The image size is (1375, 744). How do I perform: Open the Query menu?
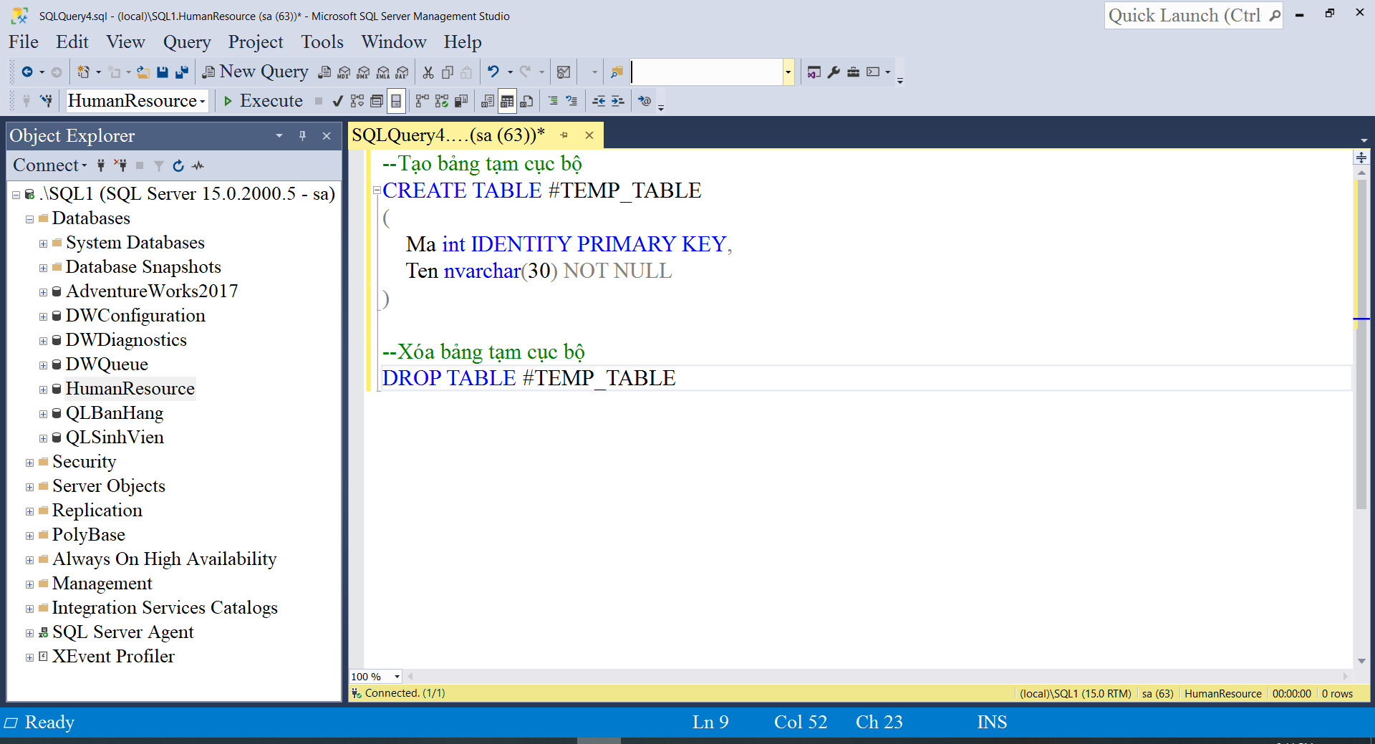(x=186, y=42)
